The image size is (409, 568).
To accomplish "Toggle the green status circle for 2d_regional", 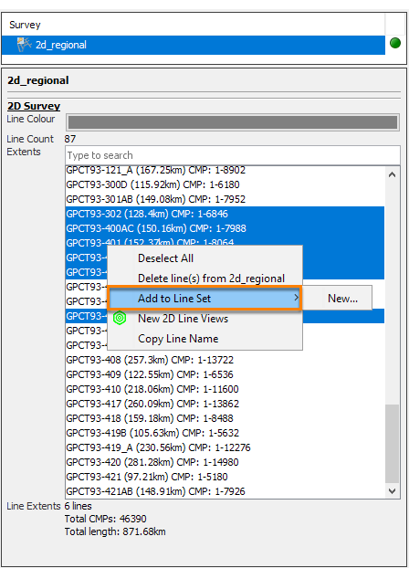I will pyautogui.click(x=395, y=43).
